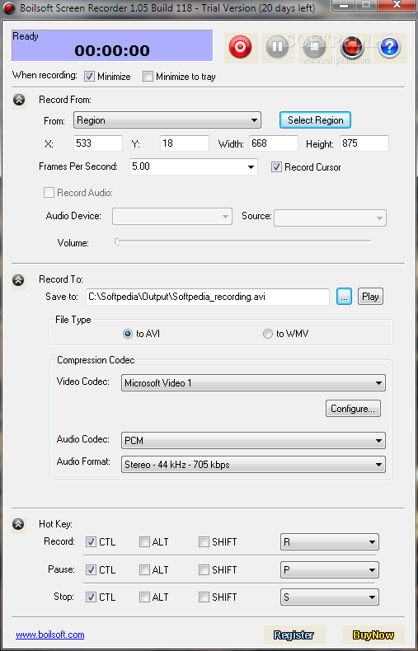Open Help with the blue question mark
This screenshot has width=418, height=651.
pyautogui.click(x=390, y=46)
